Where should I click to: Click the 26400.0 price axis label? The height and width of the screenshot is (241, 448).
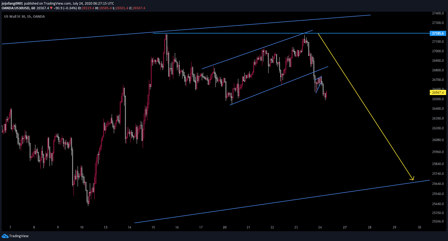438,109
